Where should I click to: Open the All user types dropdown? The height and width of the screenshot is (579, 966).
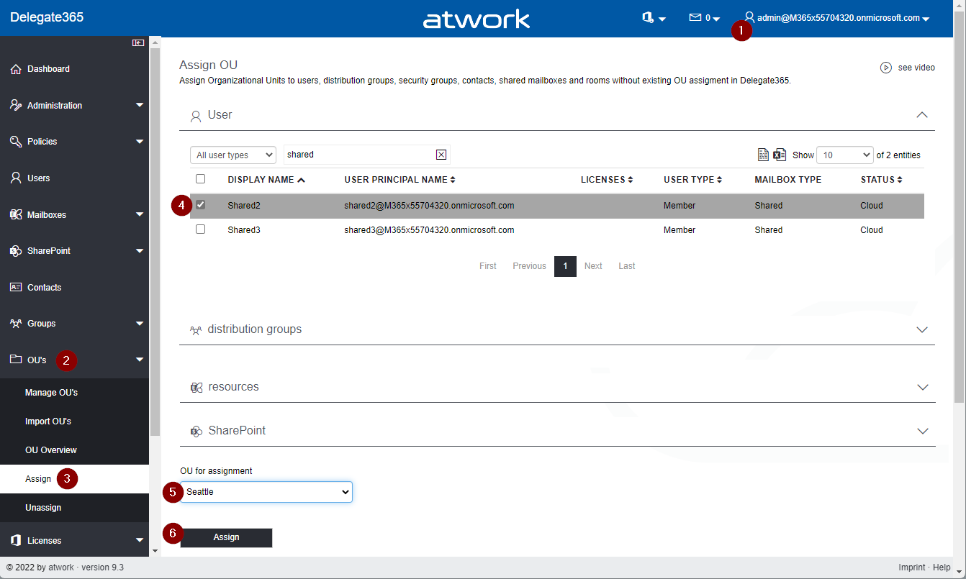click(x=233, y=155)
